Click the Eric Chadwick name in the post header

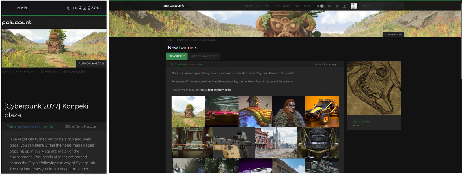178,64
